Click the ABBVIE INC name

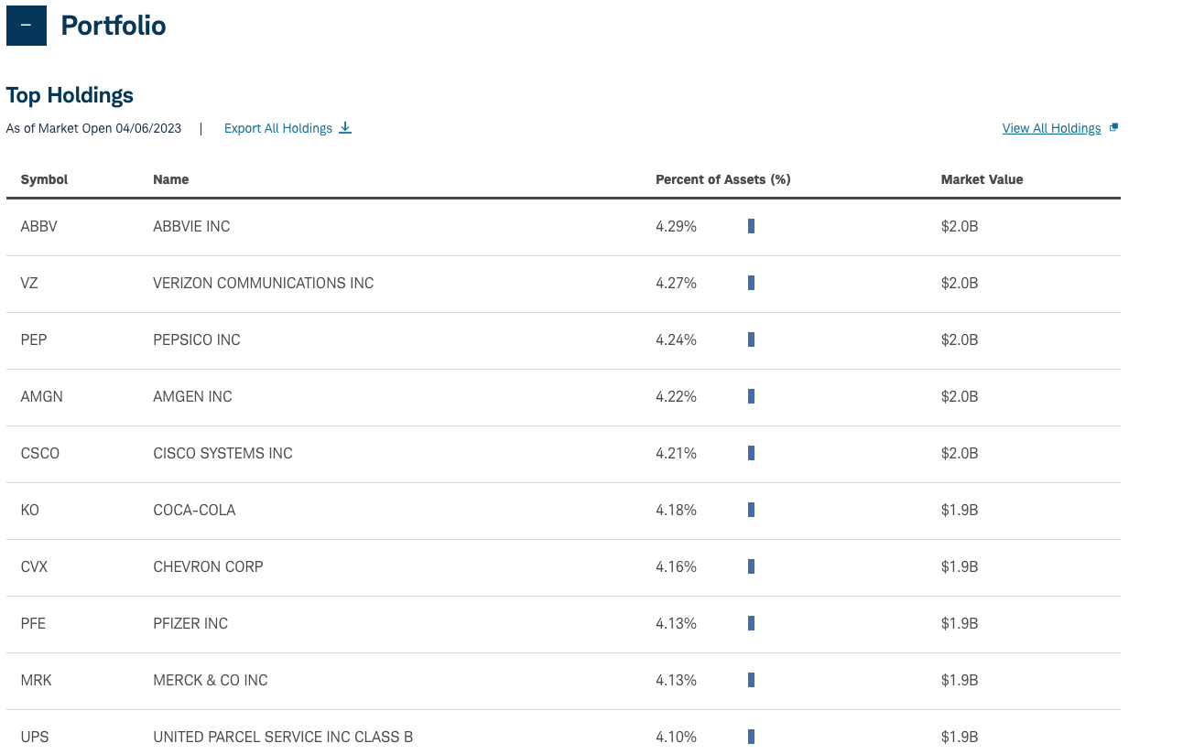191,226
